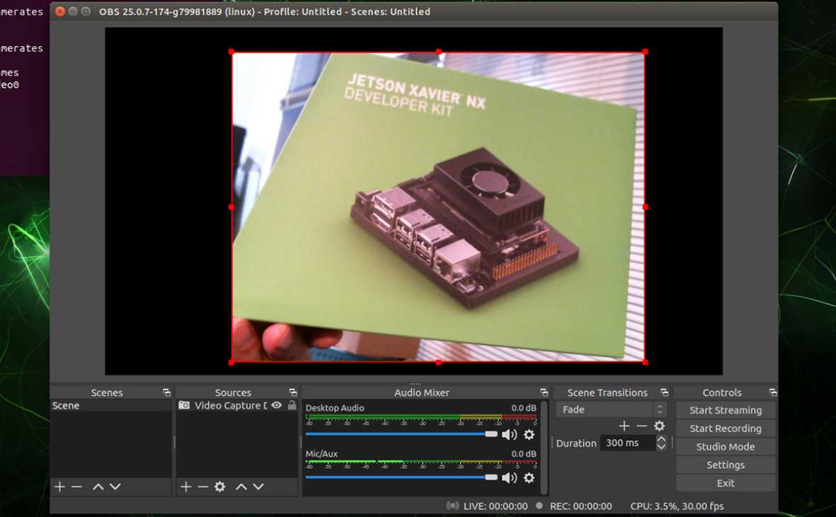The image size is (836, 517).
Task: Click the Duration 300 ms field
Action: [628, 443]
